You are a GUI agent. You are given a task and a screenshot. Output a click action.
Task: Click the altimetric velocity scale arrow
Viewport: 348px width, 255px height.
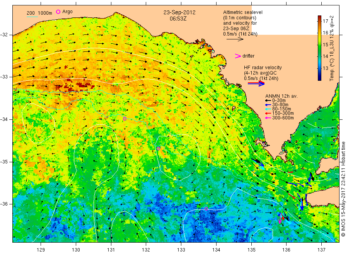click(x=235, y=39)
